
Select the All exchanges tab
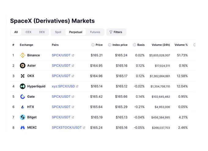[16, 32]
